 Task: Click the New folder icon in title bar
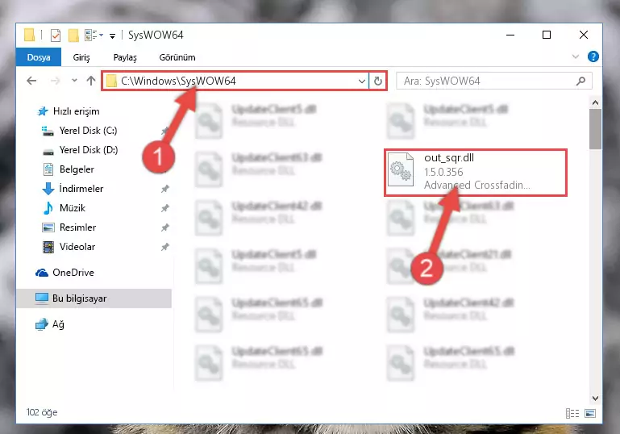click(73, 35)
